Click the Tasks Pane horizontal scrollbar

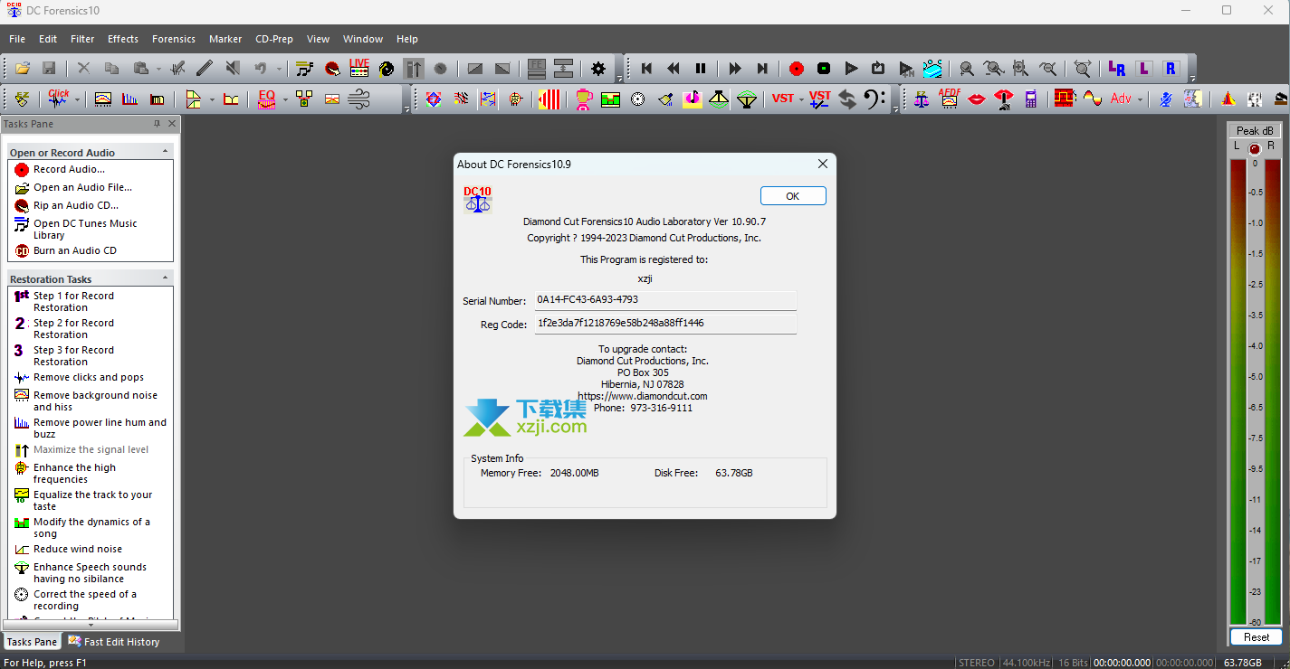coord(91,625)
